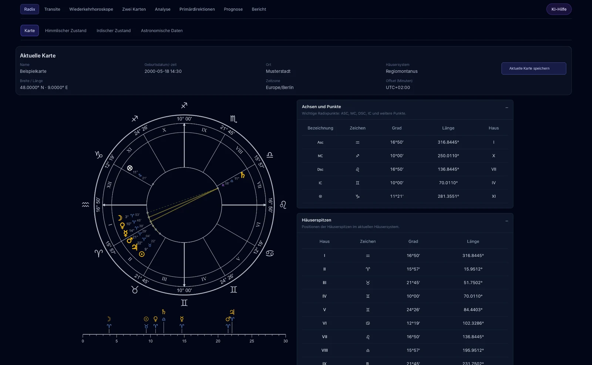Open the KI-Hilfe assistant

559,9
